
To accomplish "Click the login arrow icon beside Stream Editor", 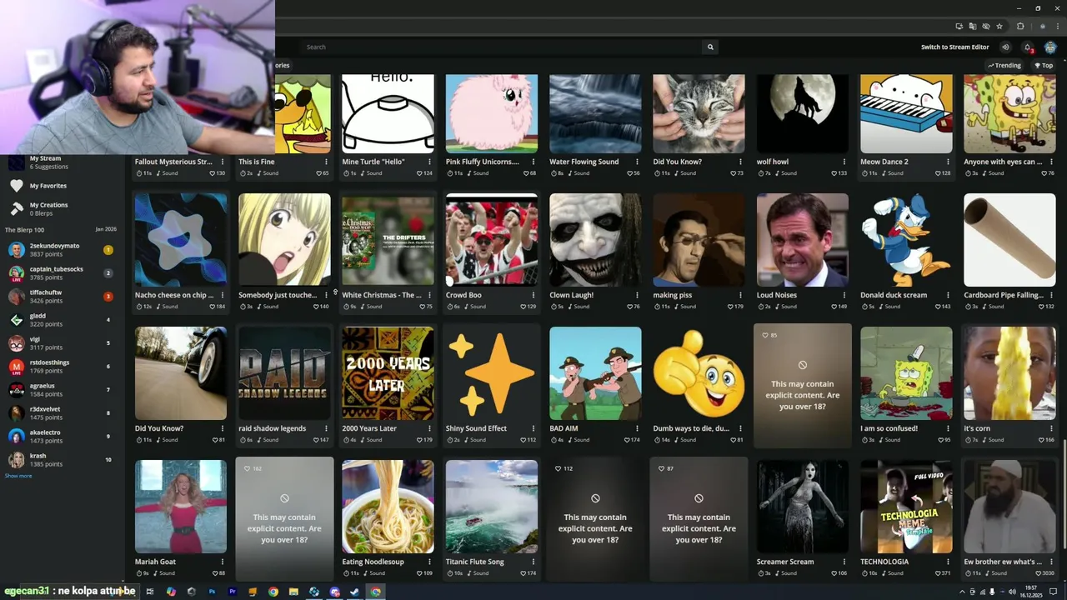I will tap(1005, 47).
